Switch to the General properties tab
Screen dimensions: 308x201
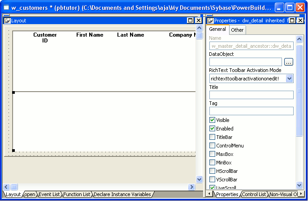pyautogui.click(x=217, y=29)
